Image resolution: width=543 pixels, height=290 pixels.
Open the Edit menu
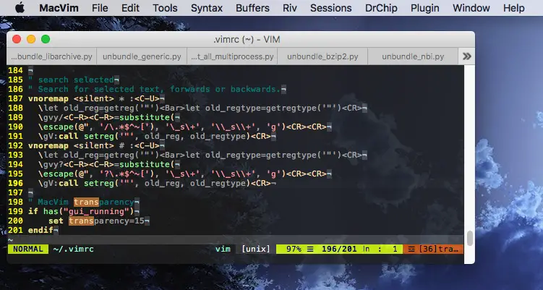point(130,8)
